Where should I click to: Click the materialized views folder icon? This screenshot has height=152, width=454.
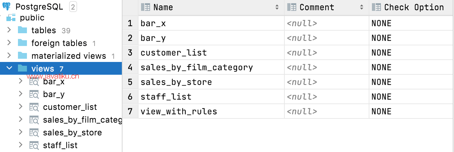(22, 56)
